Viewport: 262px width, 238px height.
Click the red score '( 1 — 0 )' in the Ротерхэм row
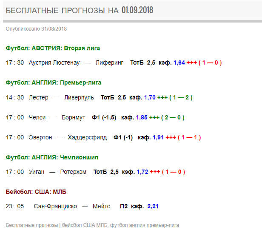(174, 172)
